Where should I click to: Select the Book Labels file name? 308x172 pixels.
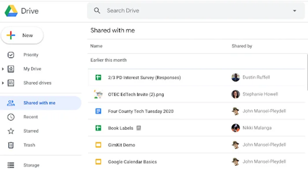121,128
